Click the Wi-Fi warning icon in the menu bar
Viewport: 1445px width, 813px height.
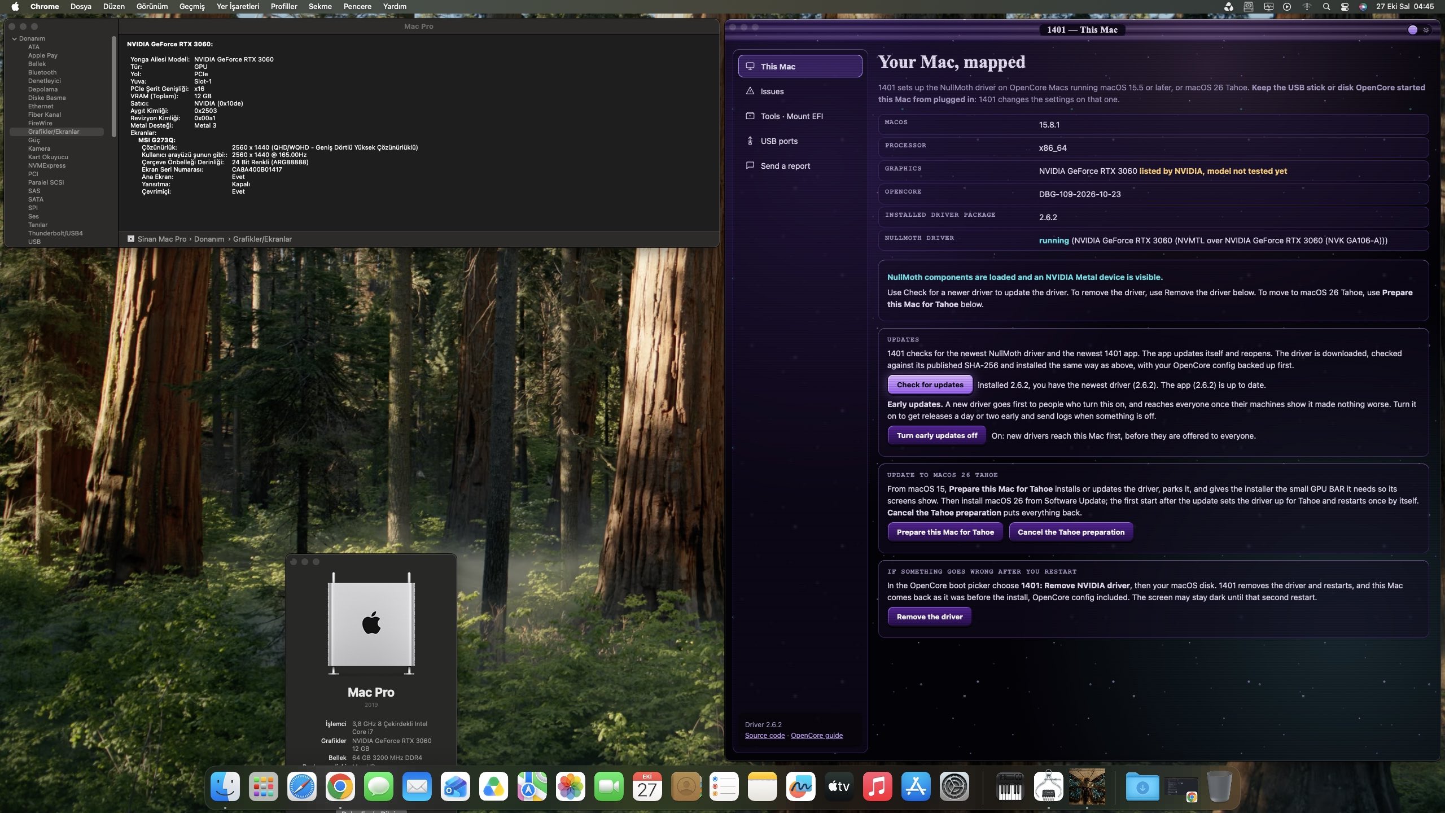(1306, 7)
